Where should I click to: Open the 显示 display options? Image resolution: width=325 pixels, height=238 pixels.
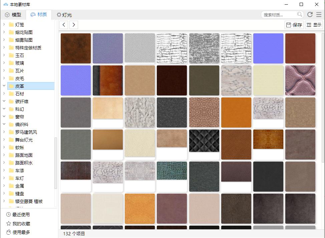[x=314, y=25]
